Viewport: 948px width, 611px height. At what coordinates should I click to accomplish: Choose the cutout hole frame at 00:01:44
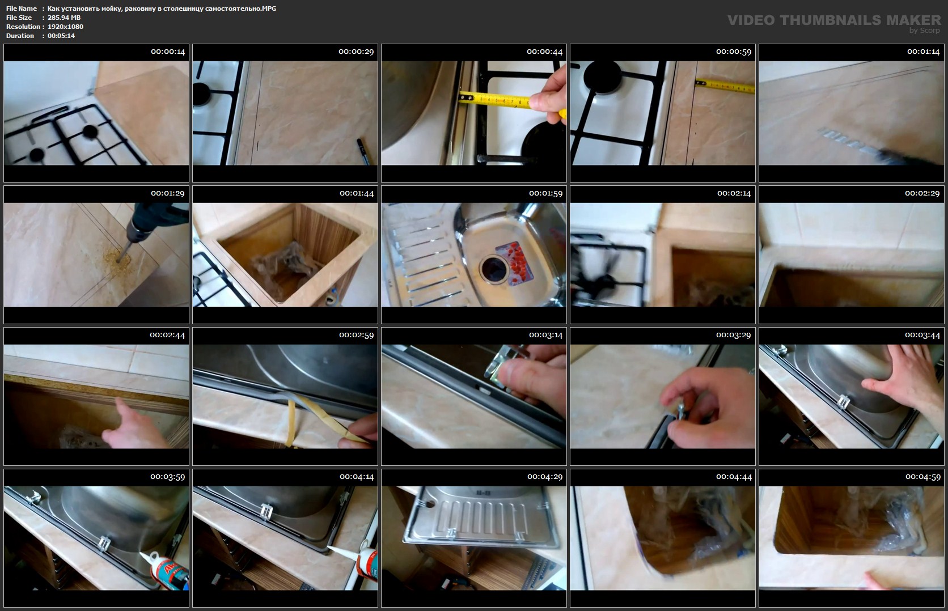[x=285, y=255]
